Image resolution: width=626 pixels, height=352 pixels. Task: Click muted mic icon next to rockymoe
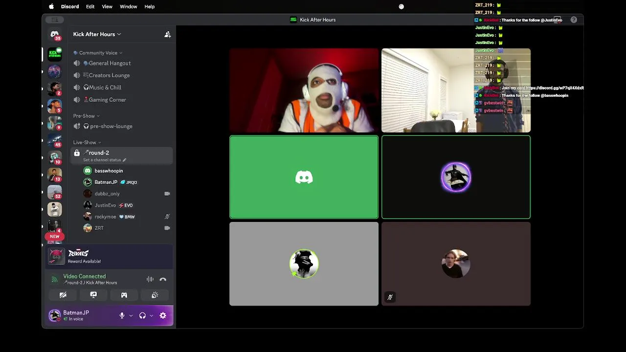pyautogui.click(x=167, y=217)
